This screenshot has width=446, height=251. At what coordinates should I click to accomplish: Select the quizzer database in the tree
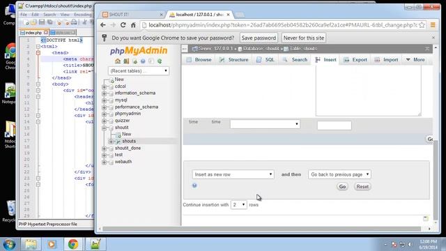point(122,121)
